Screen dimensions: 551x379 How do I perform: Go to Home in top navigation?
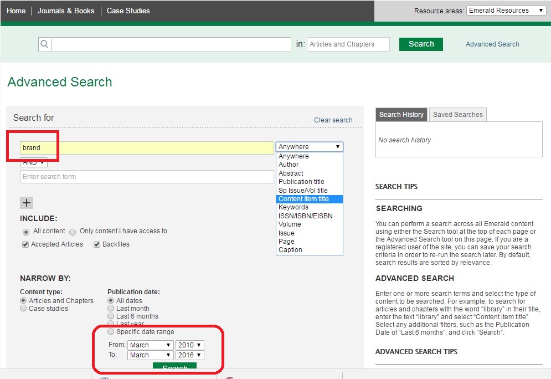pyautogui.click(x=16, y=11)
